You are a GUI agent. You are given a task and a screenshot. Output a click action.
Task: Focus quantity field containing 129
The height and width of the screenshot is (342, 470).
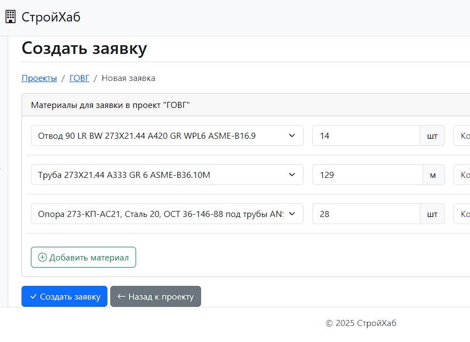coord(368,175)
